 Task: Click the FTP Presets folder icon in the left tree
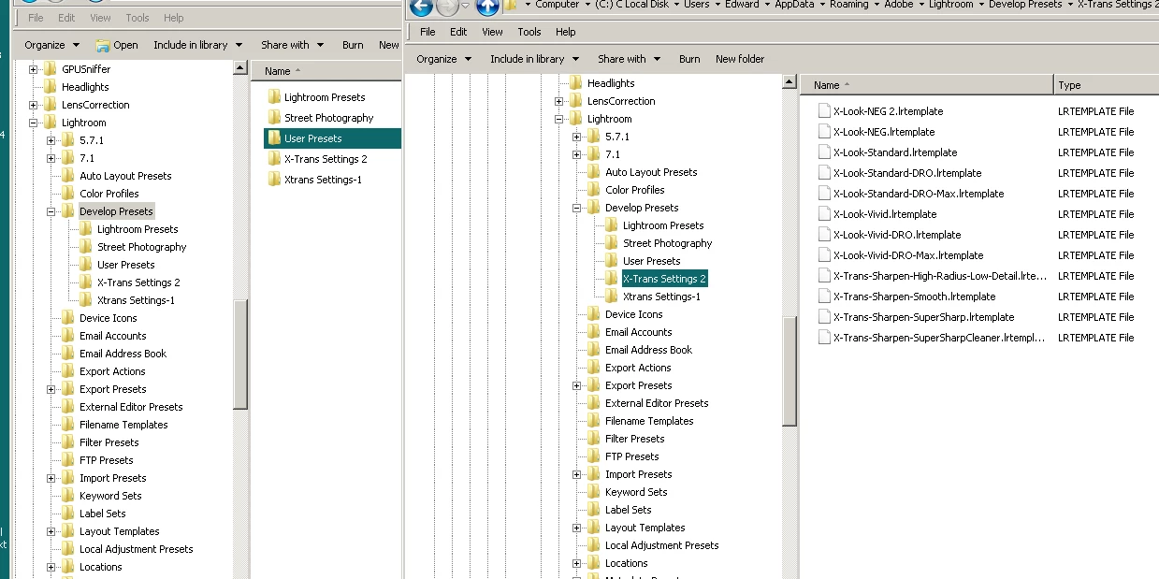[x=68, y=460]
